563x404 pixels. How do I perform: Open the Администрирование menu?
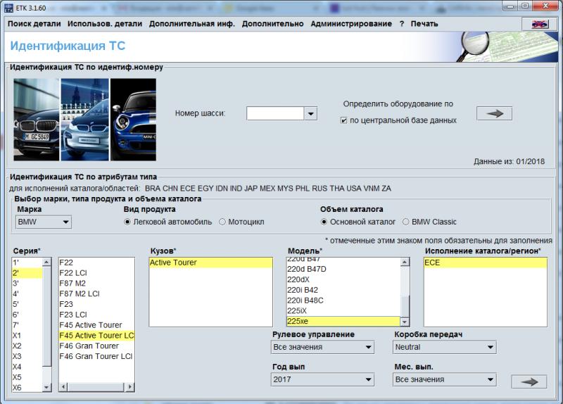tap(351, 24)
